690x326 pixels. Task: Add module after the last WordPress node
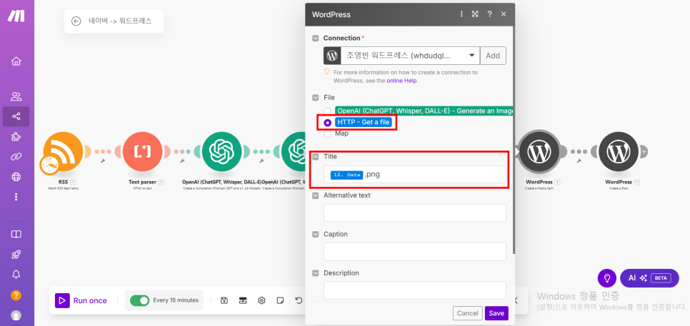644,151
